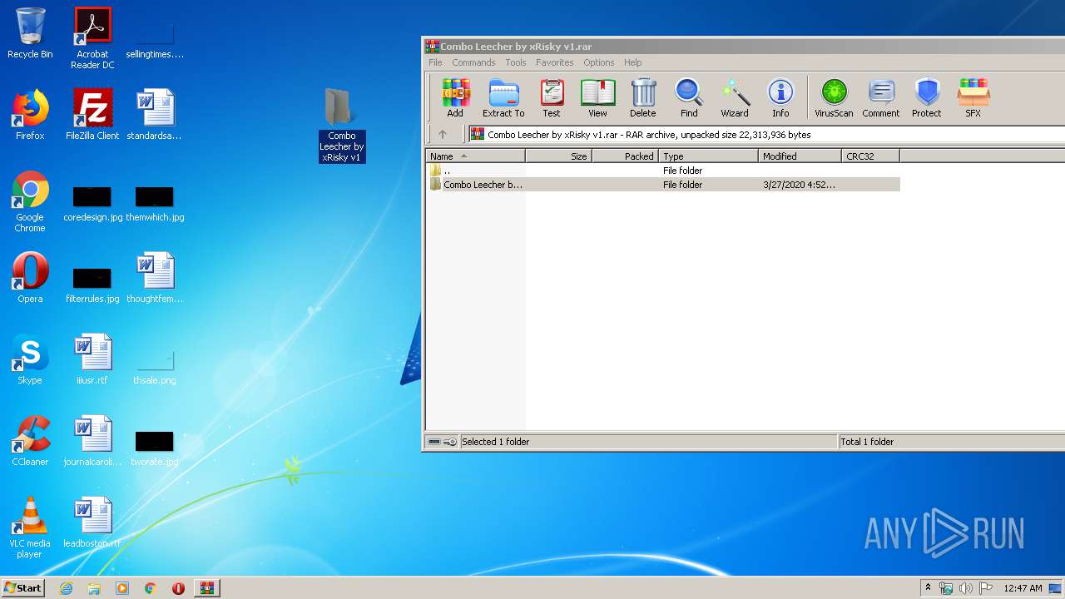Select the filterrules.jpg desktop file

click(x=92, y=285)
